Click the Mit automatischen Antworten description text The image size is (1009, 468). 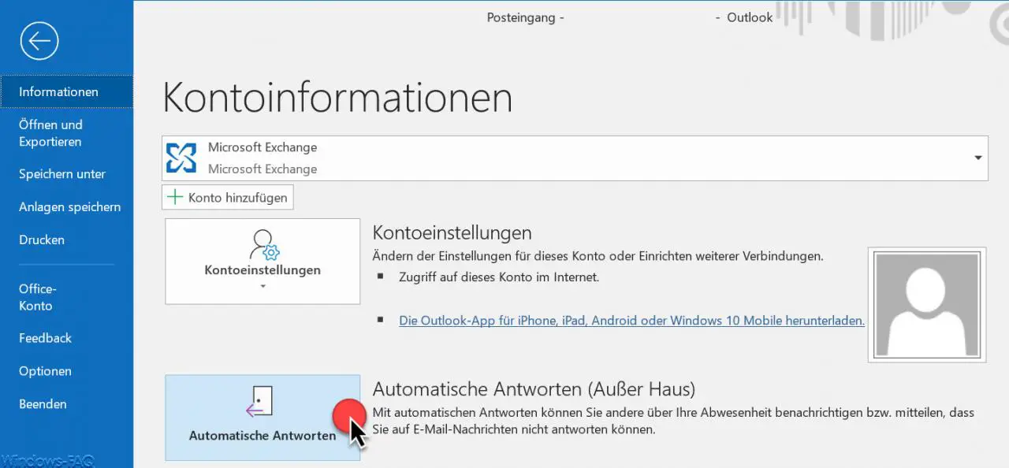[x=673, y=421]
